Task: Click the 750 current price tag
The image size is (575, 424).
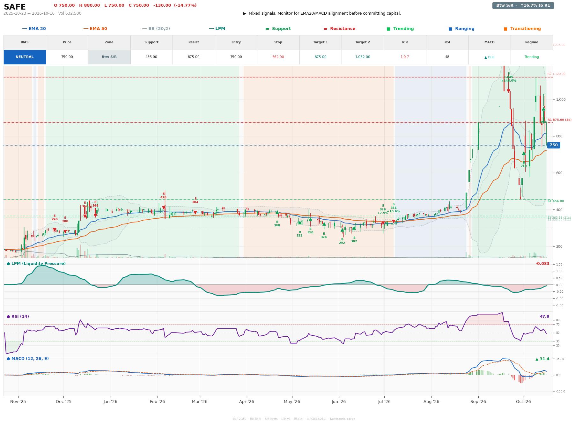Action: 554,145
